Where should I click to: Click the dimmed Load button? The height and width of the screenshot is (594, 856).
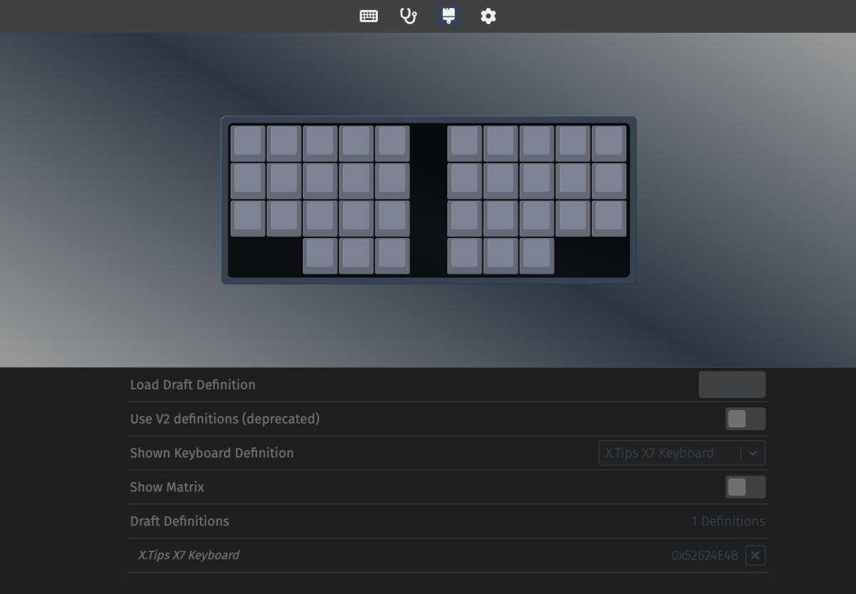pyautogui.click(x=732, y=385)
